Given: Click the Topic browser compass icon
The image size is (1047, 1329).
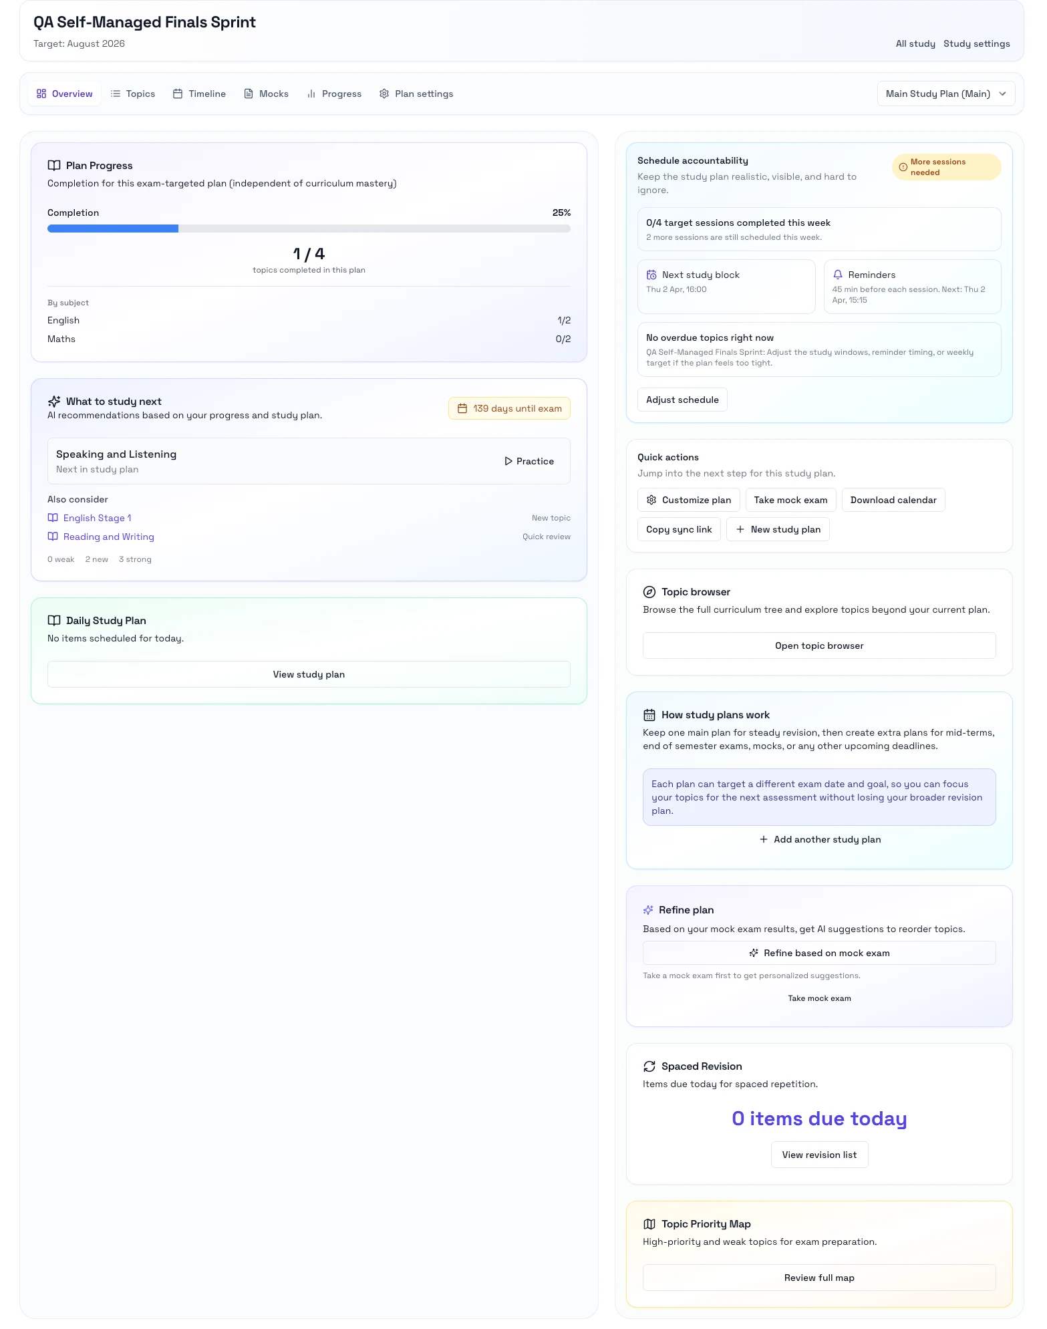Looking at the screenshot, I should click(649, 592).
